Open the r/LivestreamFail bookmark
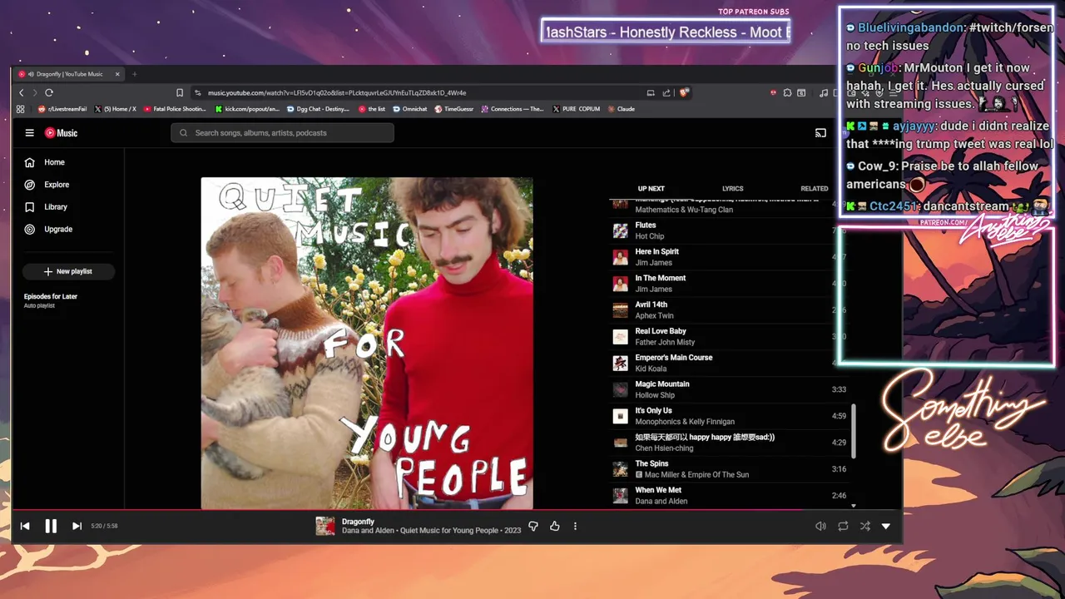 (62, 109)
